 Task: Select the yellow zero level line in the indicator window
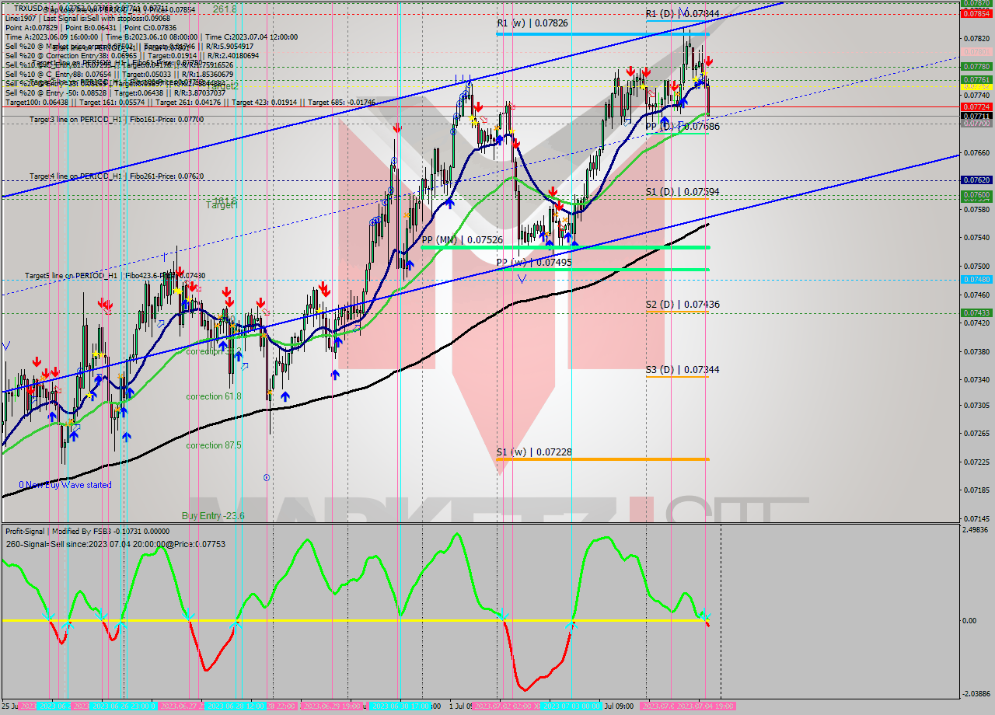click(x=311, y=620)
